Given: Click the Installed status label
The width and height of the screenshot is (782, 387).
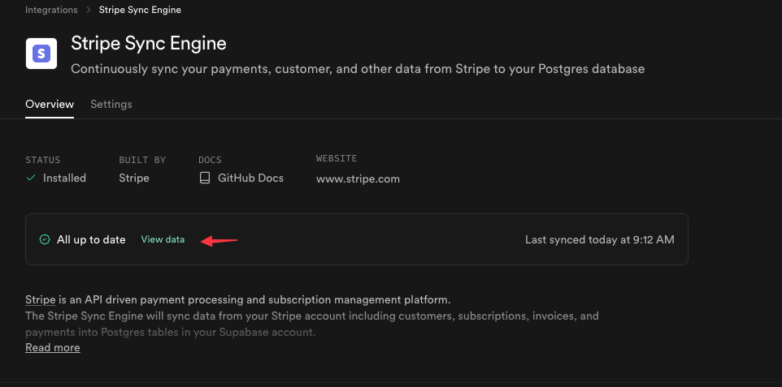Looking at the screenshot, I should pyautogui.click(x=64, y=178).
